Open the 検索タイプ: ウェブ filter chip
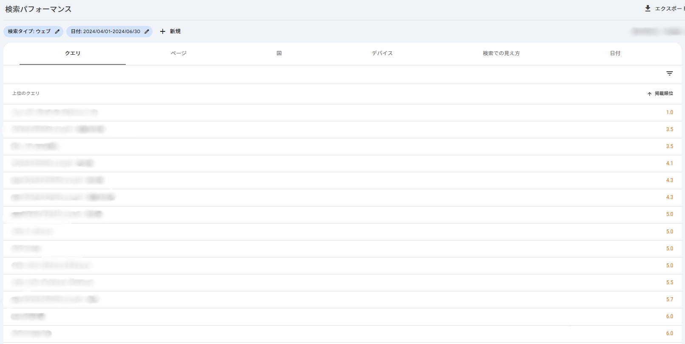The height and width of the screenshot is (344, 685). point(29,31)
